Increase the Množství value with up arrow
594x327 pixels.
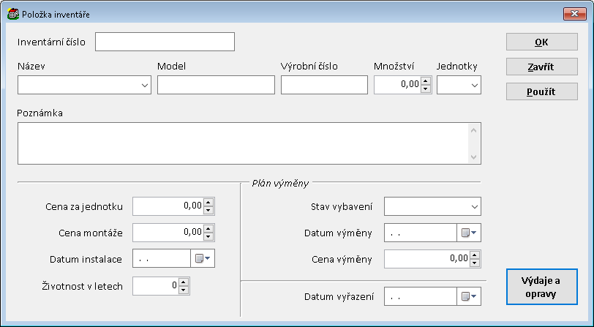[x=426, y=81]
